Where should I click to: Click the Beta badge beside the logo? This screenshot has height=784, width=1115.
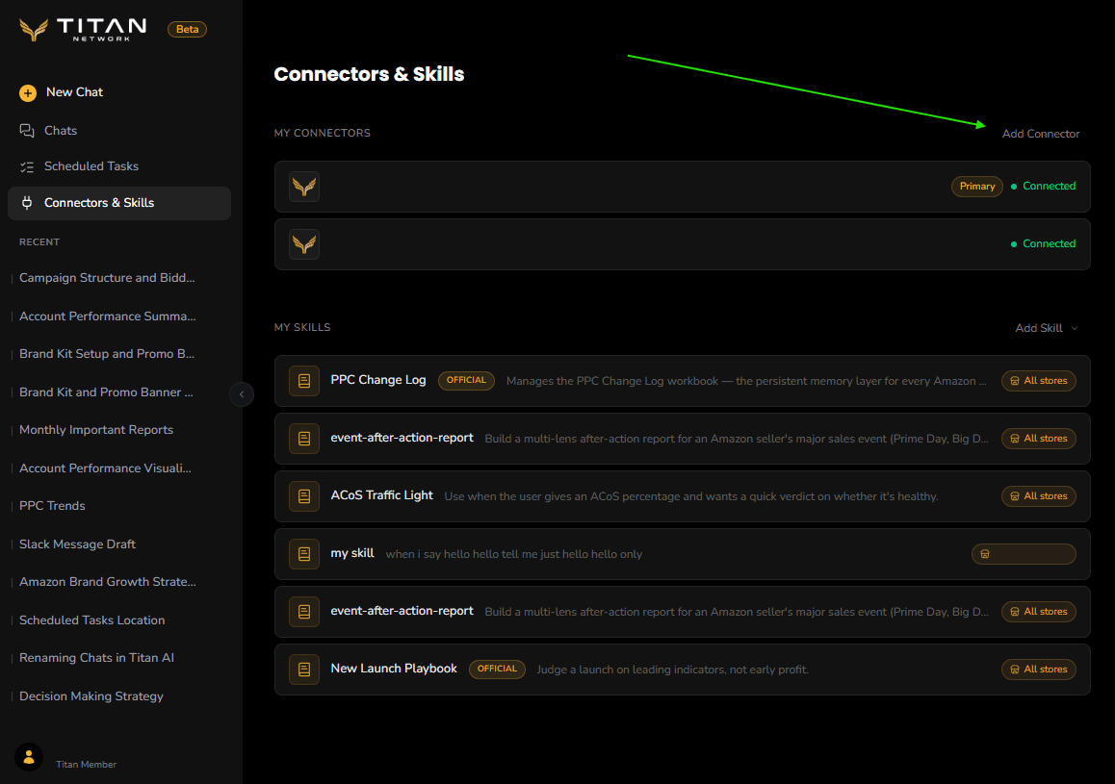[x=187, y=29]
